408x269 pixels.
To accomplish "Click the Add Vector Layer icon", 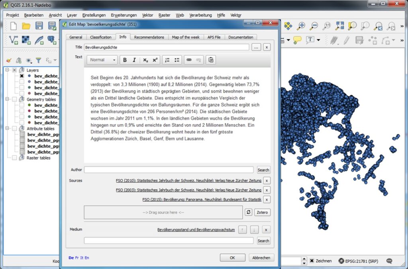I will (14, 40).
